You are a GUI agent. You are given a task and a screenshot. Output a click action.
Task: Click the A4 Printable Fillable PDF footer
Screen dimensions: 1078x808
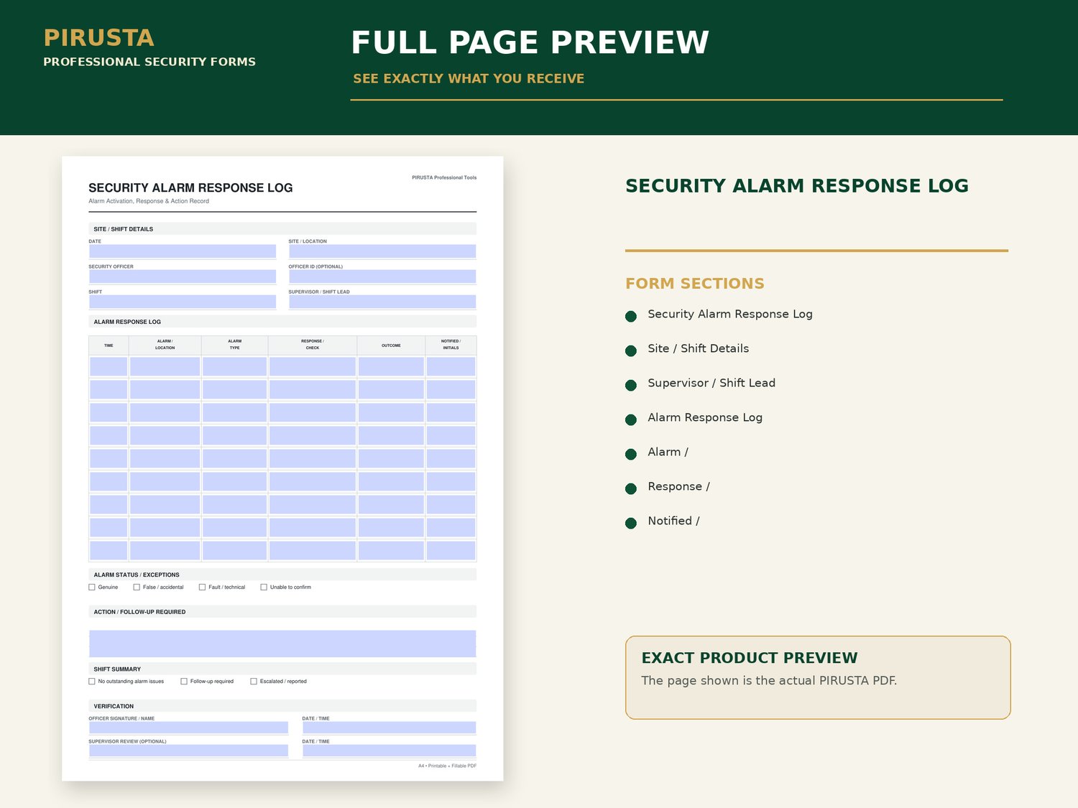447,766
